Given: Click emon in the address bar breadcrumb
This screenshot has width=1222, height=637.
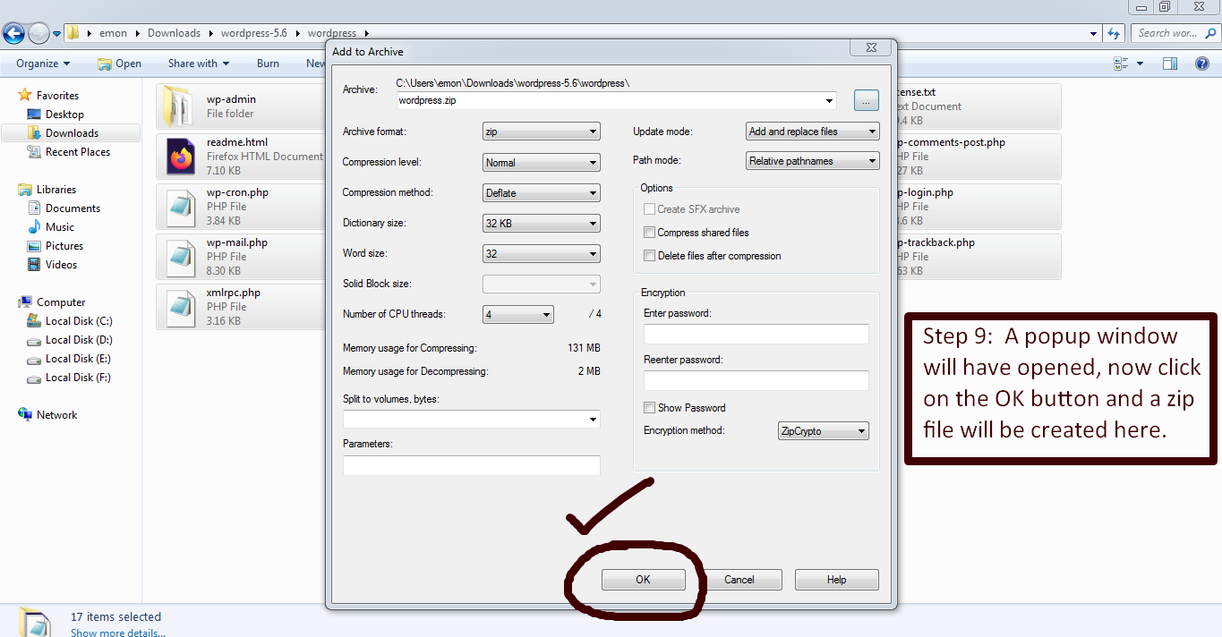Looking at the screenshot, I should [113, 33].
